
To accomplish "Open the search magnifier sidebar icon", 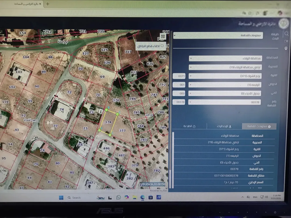I will [286, 34].
